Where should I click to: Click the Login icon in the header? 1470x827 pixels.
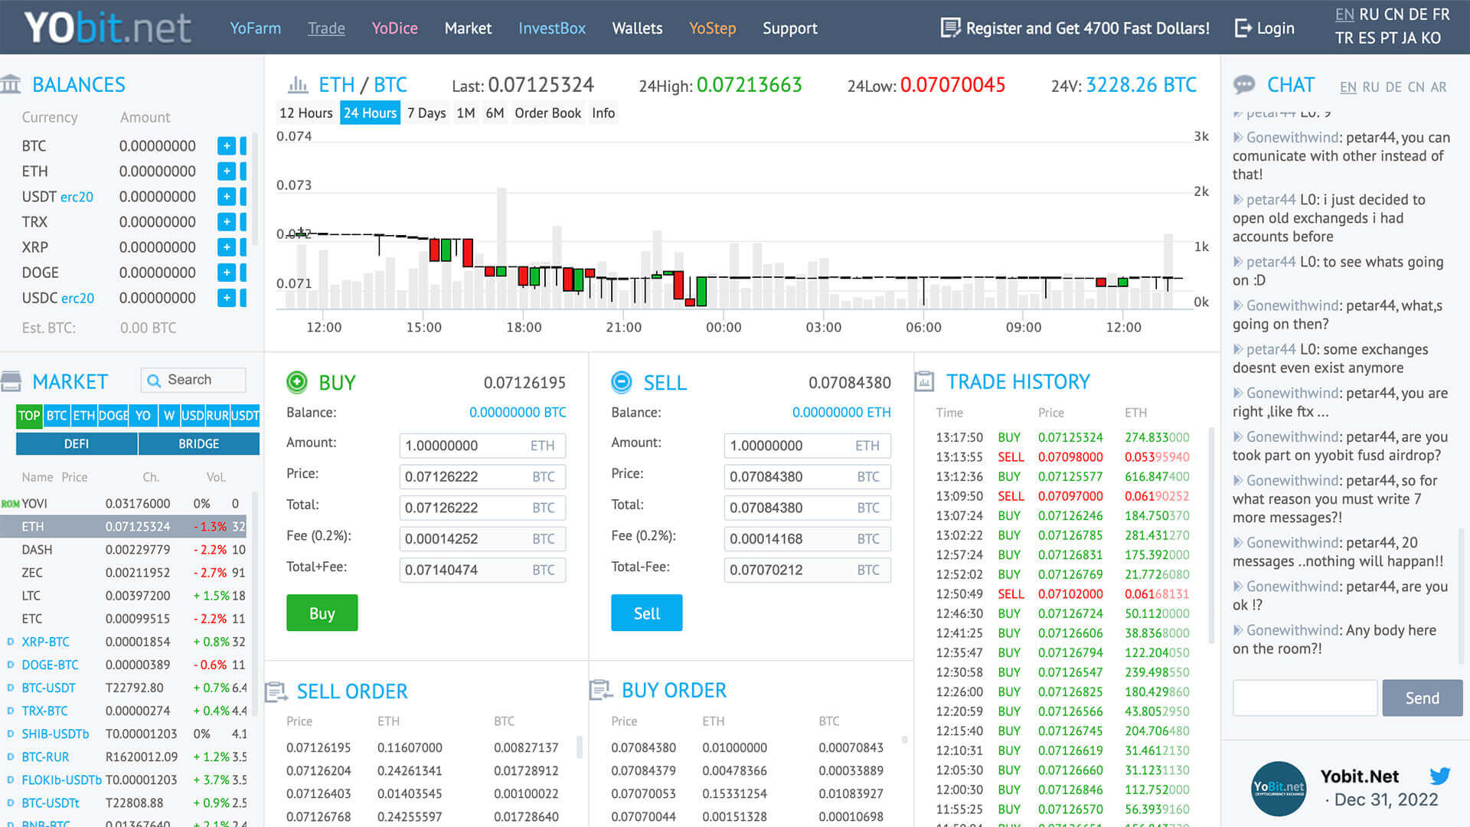tap(1241, 28)
